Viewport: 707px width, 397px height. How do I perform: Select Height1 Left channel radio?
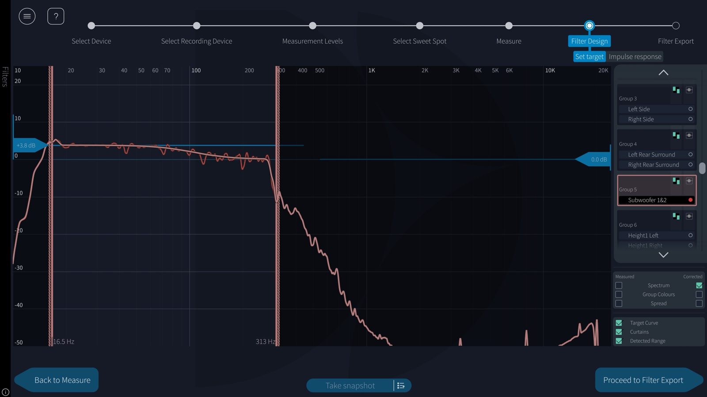coord(690,235)
